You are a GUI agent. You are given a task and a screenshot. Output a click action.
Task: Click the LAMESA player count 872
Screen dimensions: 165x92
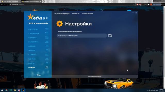[x=47, y=67]
